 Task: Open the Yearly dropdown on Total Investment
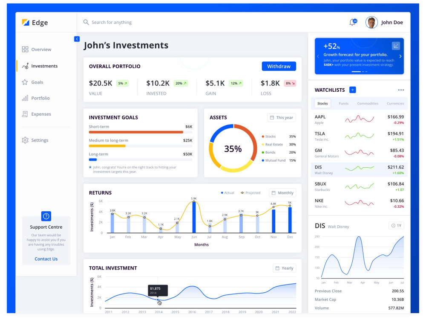click(284, 268)
